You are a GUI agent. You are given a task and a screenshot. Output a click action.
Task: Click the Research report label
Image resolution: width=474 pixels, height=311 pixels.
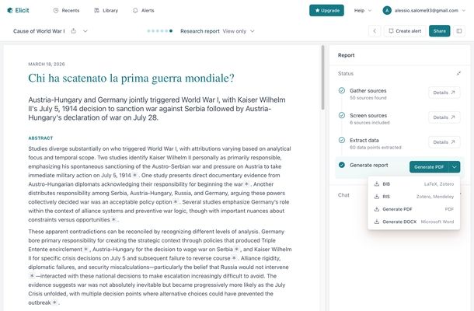[x=200, y=31]
